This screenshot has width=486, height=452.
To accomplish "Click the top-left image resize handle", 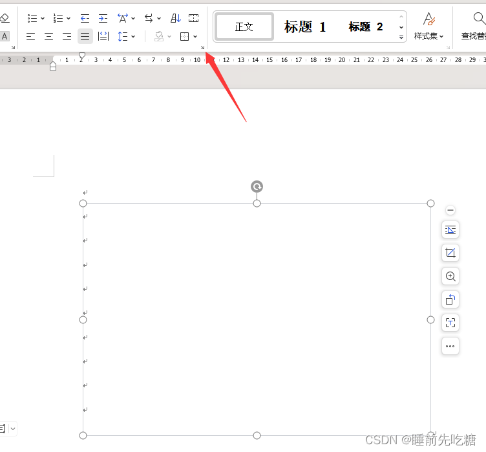I will (x=83, y=204).
